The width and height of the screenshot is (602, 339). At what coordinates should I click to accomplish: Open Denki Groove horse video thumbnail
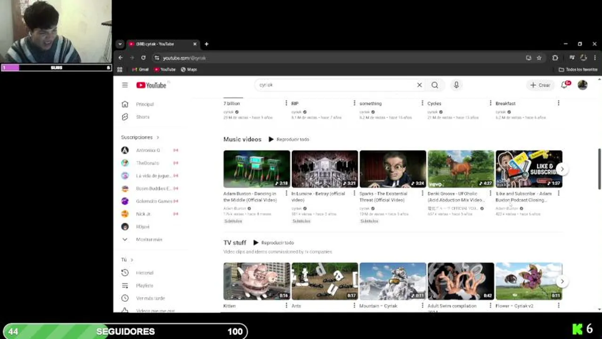click(461, 169)
